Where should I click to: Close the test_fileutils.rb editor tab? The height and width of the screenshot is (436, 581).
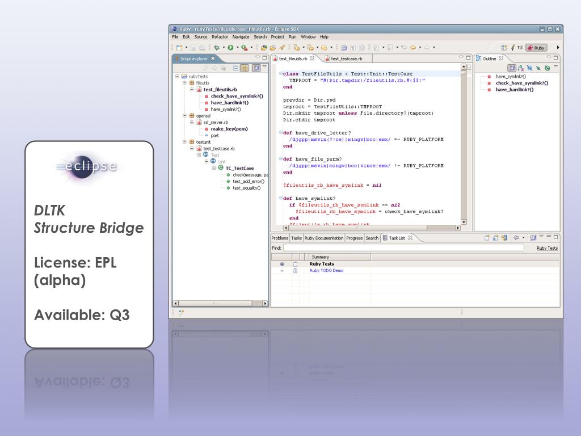coord(313,58)
